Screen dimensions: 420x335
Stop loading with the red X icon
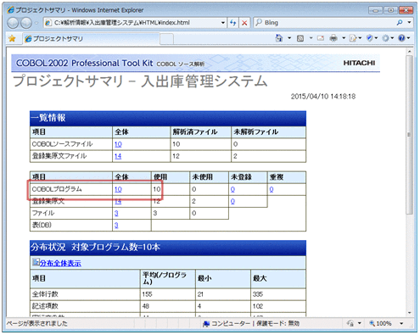click(x=244, y=23)
